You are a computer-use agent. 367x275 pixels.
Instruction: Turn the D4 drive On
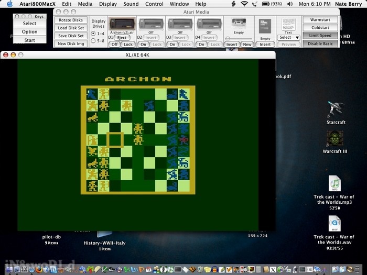coord(201,45)
